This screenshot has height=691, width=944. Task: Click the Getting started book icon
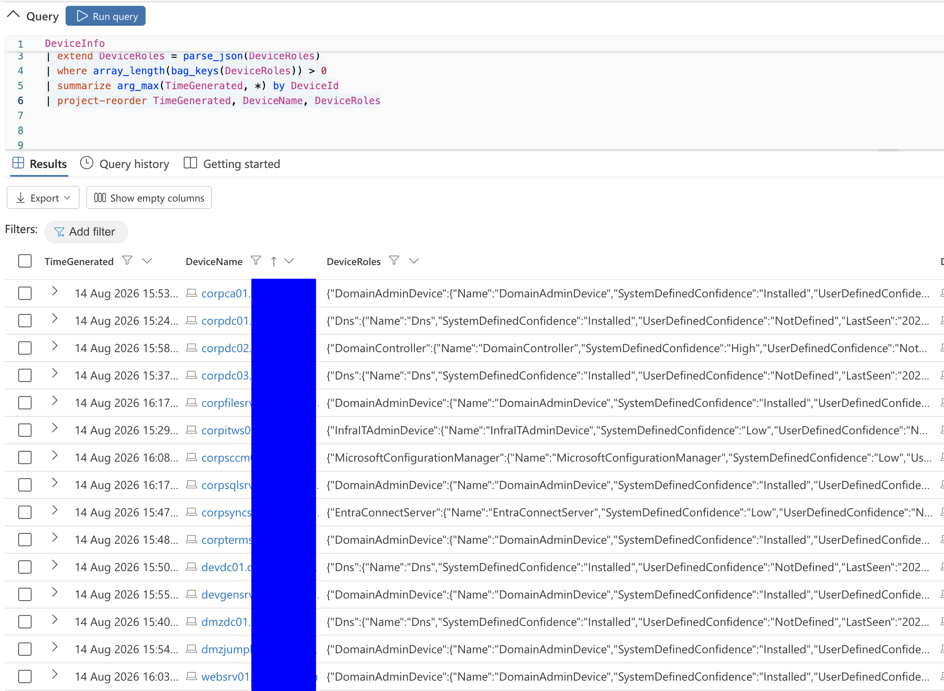190,163
